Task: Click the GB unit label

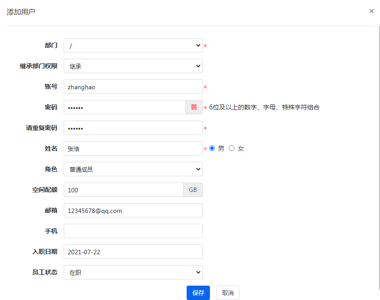Action: pyautogui.click(x=193, y=190)
